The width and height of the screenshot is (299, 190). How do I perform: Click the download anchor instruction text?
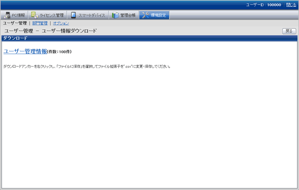(x=87, y=67)
